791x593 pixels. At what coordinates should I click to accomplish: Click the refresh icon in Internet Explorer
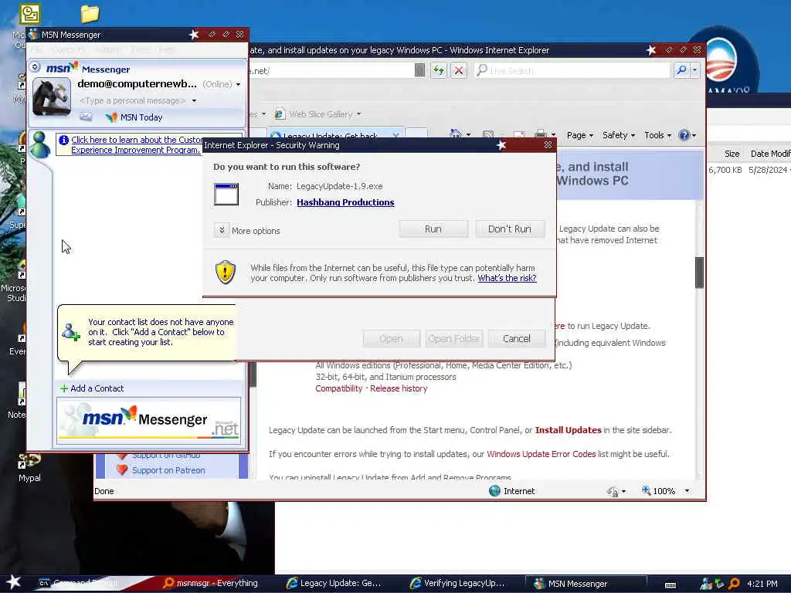[x=439, y=70]
